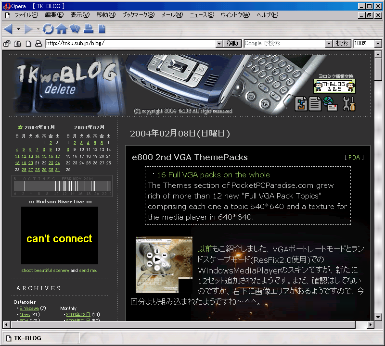The image size is (385, 346).
Task: Follow the 以前 link in the post text
Action: (x=205, y=249)
